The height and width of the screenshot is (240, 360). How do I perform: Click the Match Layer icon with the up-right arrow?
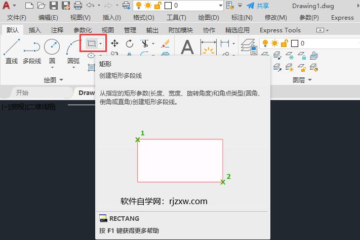pyautogui.click(x=277, y=68)
